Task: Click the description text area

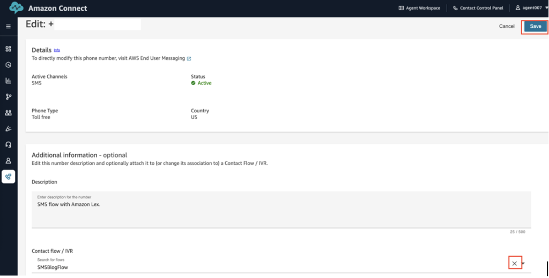Action: [281, 210]
